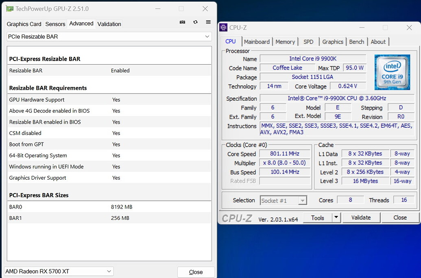Screen dimensions: 421x278
Task: Click the Close button in GPU-Z
Action: [196, 271]
